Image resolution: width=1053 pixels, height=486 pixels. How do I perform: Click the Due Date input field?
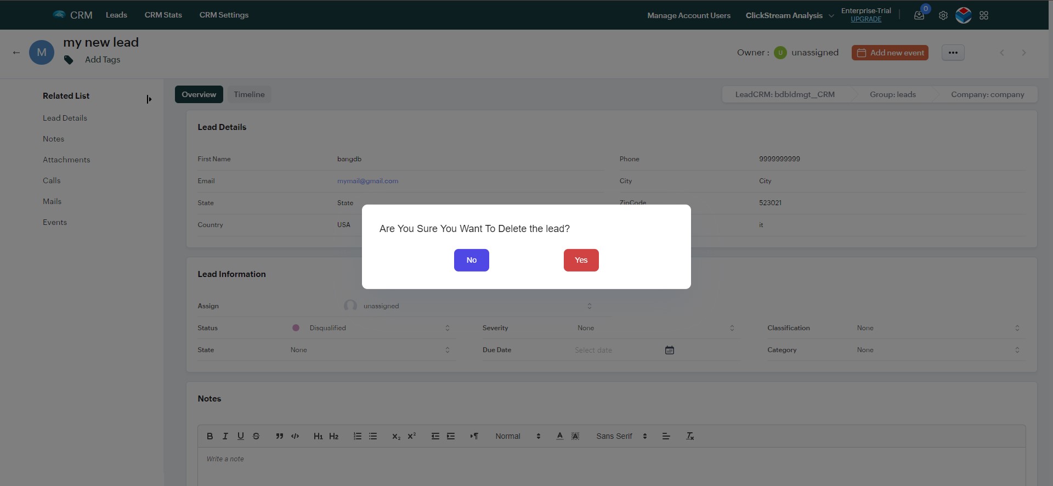click(617, 350)
